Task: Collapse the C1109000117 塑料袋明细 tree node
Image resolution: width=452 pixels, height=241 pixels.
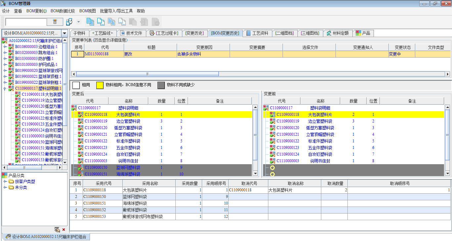Action: (5, 88)
